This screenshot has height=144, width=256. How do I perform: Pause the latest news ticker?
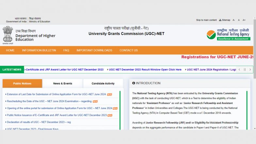click(x=245, y=70)
